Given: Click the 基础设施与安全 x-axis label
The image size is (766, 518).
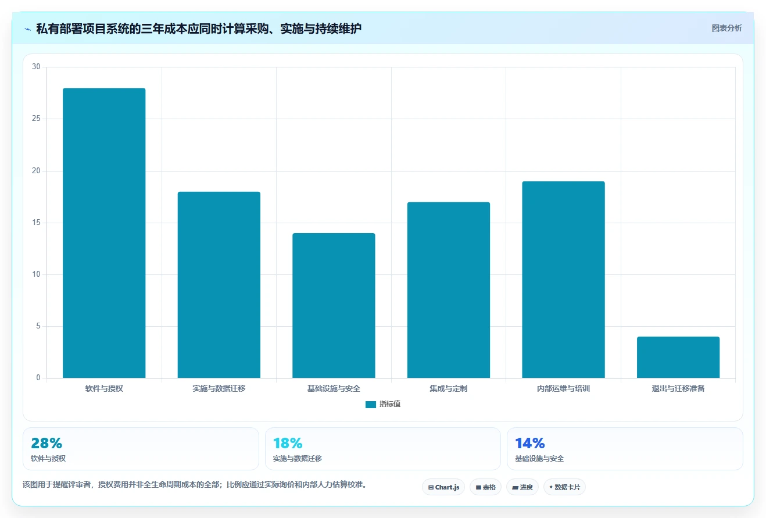Looking at the screenshot, I should (334, 388).
